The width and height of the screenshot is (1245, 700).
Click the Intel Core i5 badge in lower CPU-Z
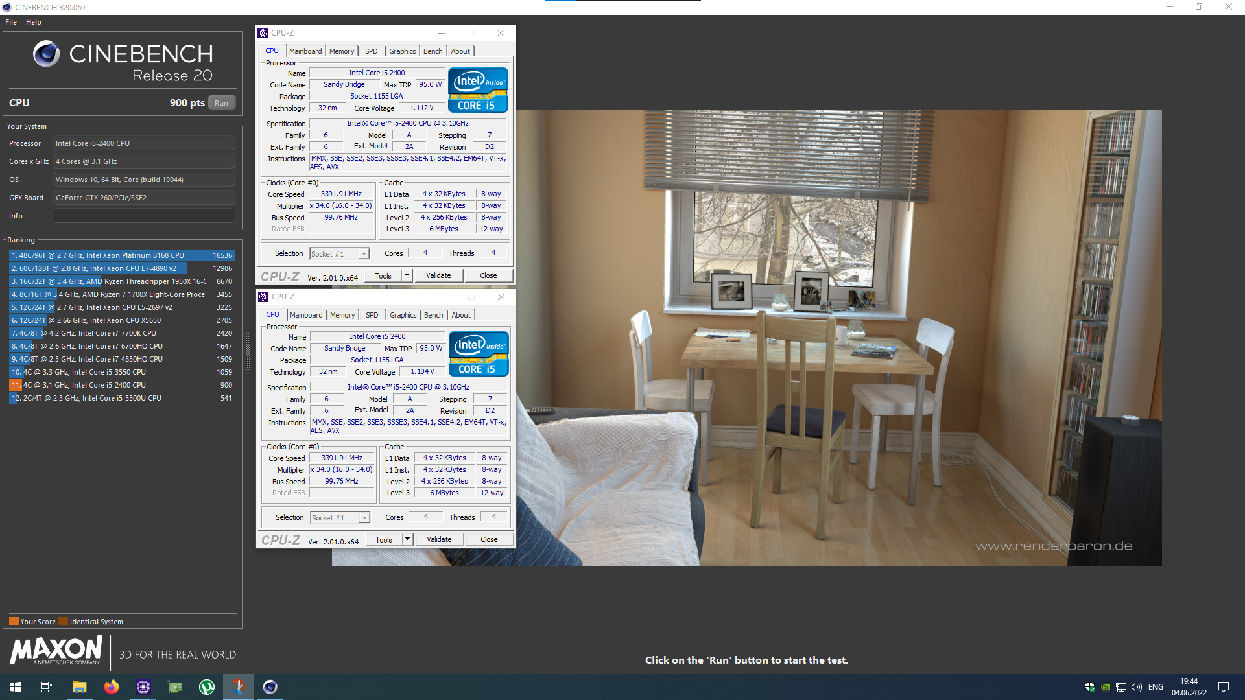coord(479,354)
